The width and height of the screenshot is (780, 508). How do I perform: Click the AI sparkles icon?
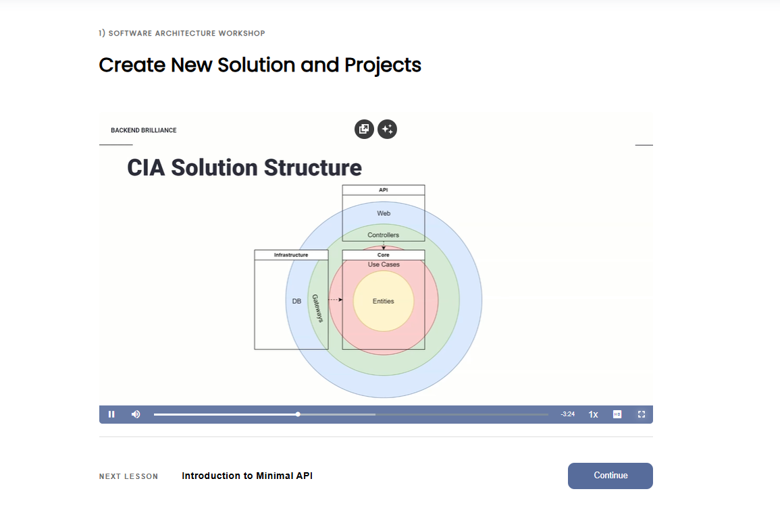(387, 129)
